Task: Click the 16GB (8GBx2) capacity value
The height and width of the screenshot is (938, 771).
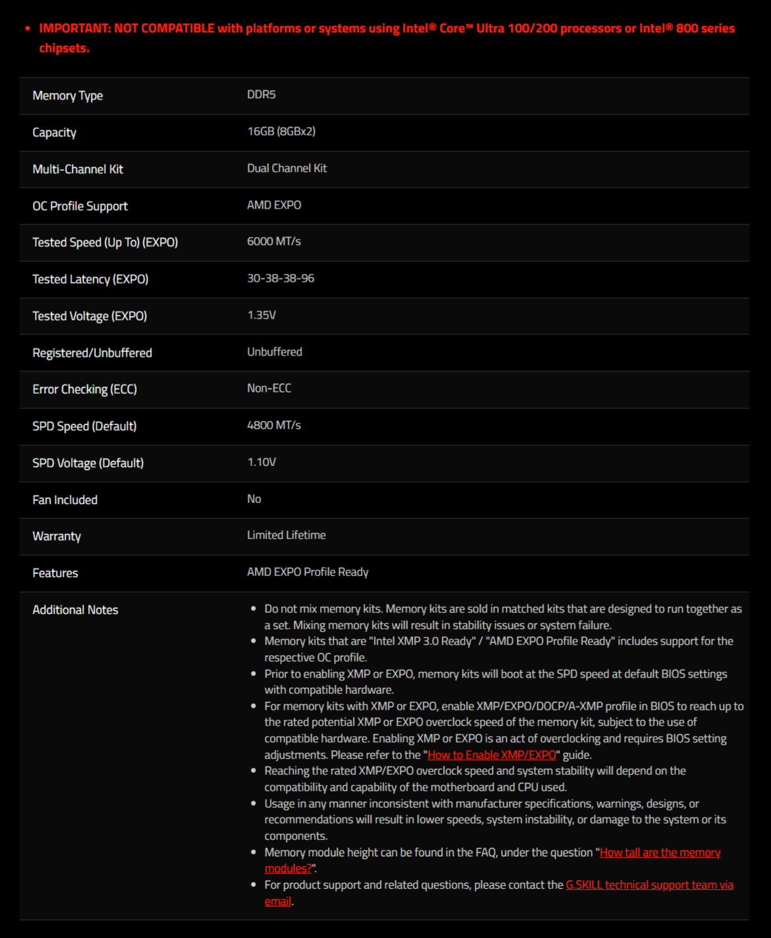Action: 281,132
